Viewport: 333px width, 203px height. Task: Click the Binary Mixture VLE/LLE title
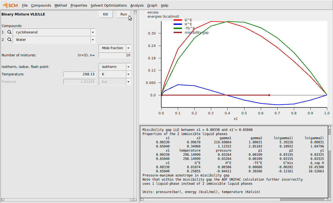click(x=23, y=14)
